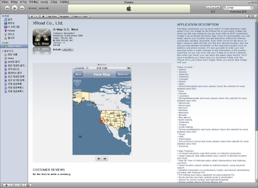The height and width of the screenshot is (188, 258).
Task: Click the vertical scrollbar of store page
Action: tap(256, 77)
